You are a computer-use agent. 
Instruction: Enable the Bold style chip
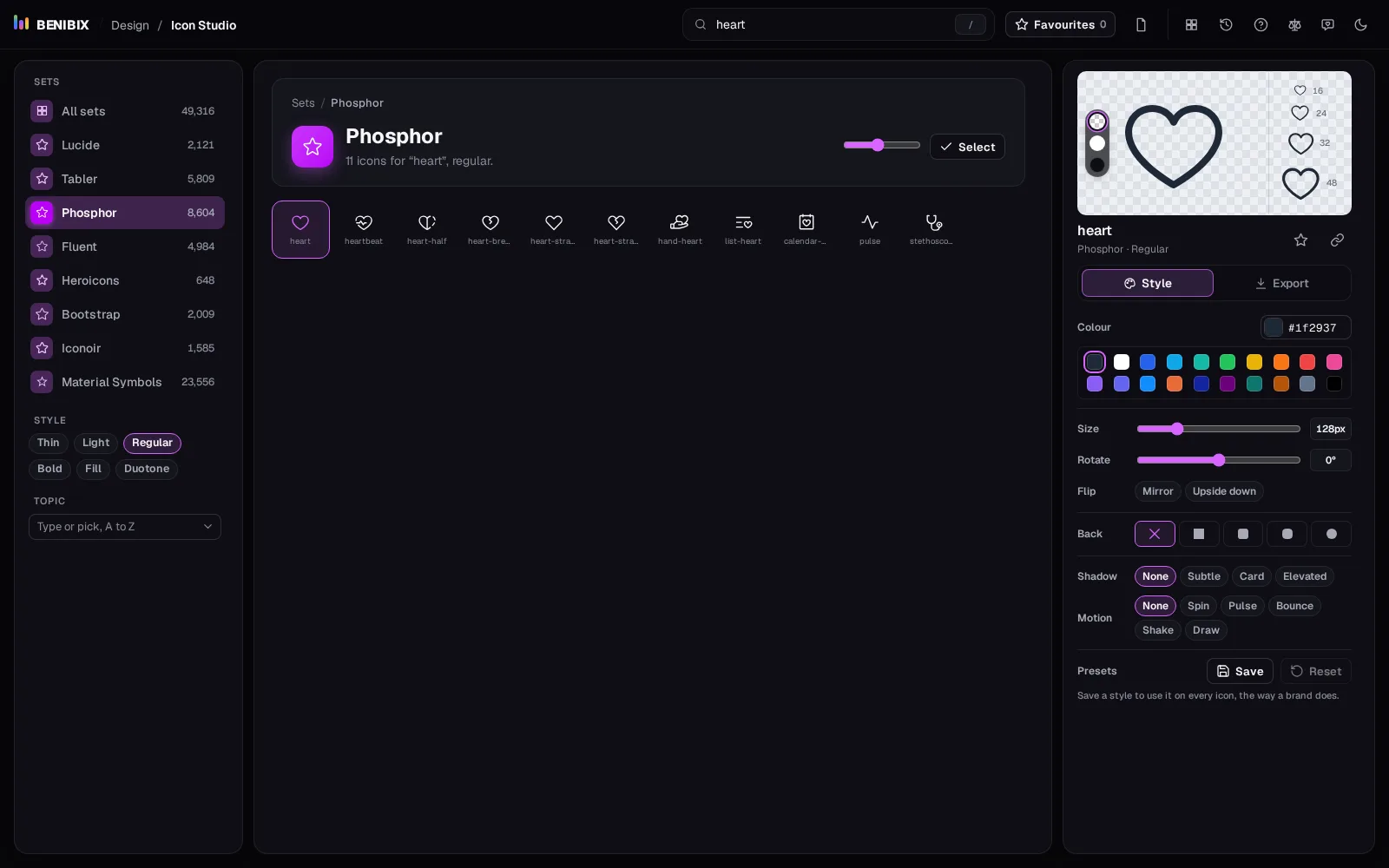click(49, 469)
